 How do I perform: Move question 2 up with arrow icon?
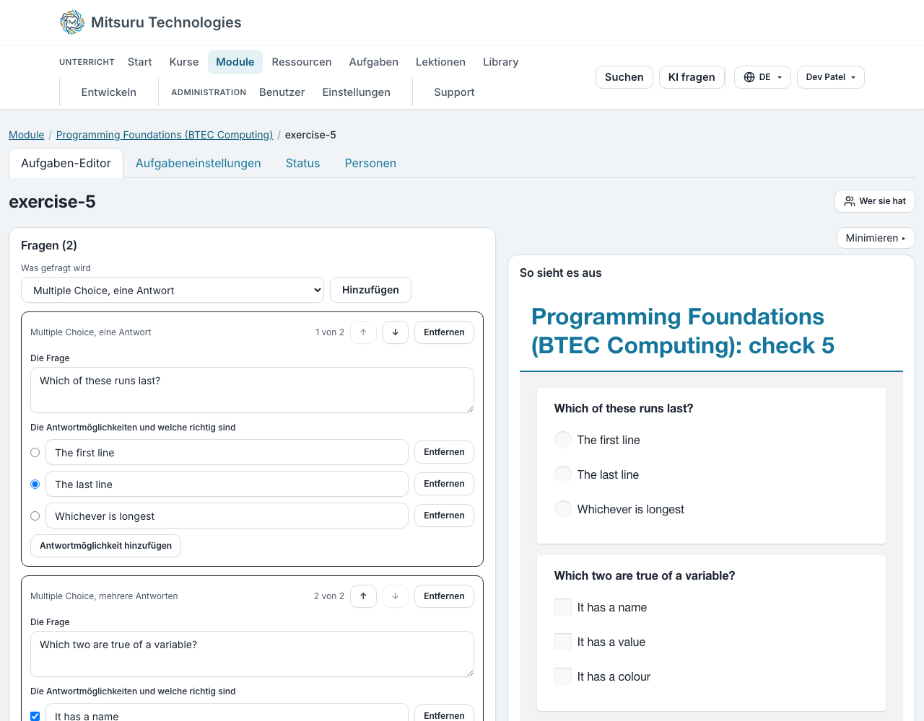(363, 596)
